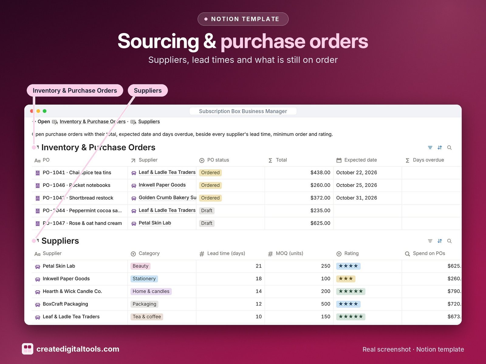Click filter icon in Inventory & Purchase Orders
Image resolution: width=486 pixels, height=364 pixels.
click(430, 148)
